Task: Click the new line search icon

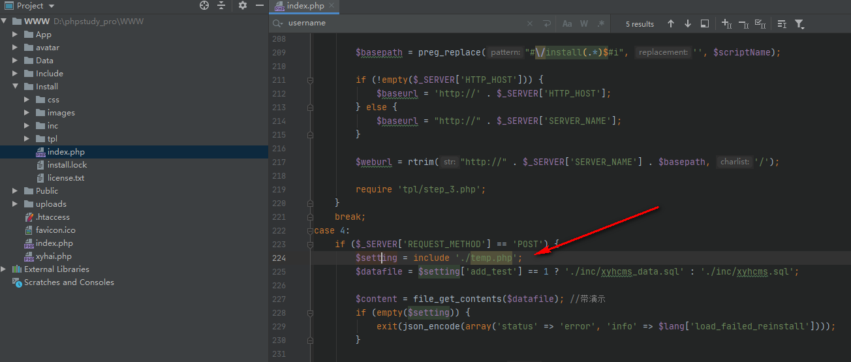Action: point(547,23)
